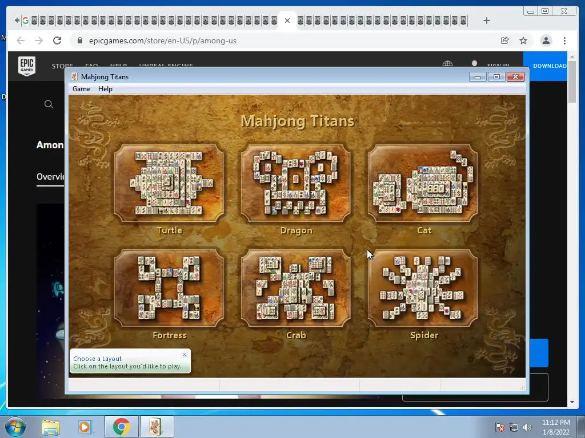Open the Windows Start menu

[15, 427]
